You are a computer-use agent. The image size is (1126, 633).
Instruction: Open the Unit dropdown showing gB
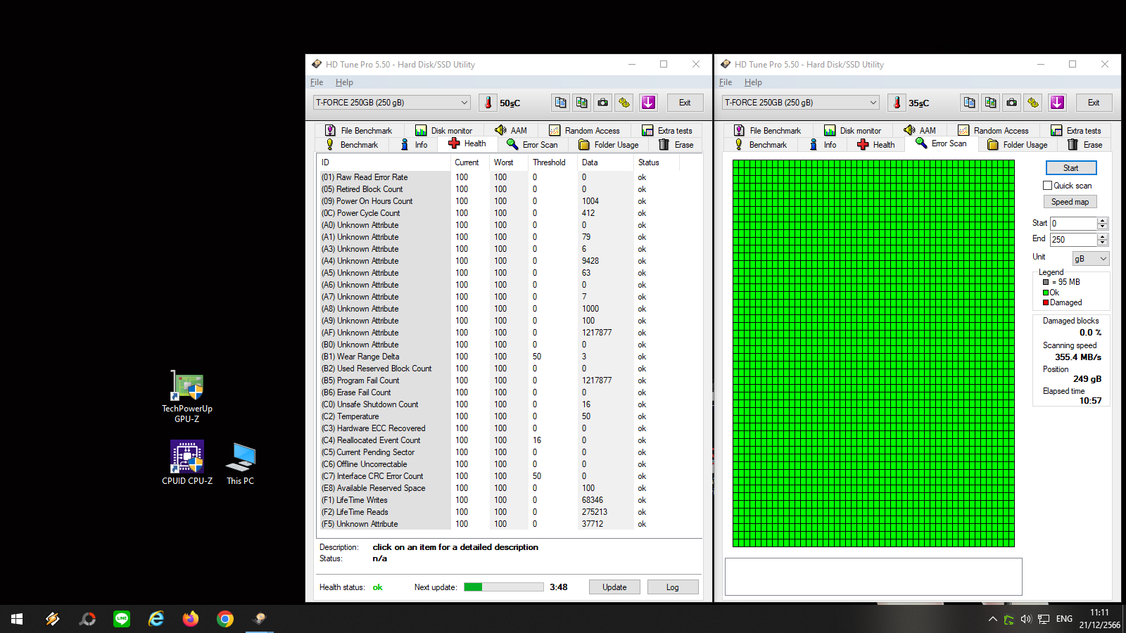coord(1090,259)
